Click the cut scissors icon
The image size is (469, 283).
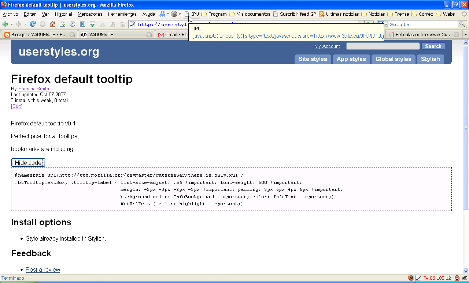[102, 24]
